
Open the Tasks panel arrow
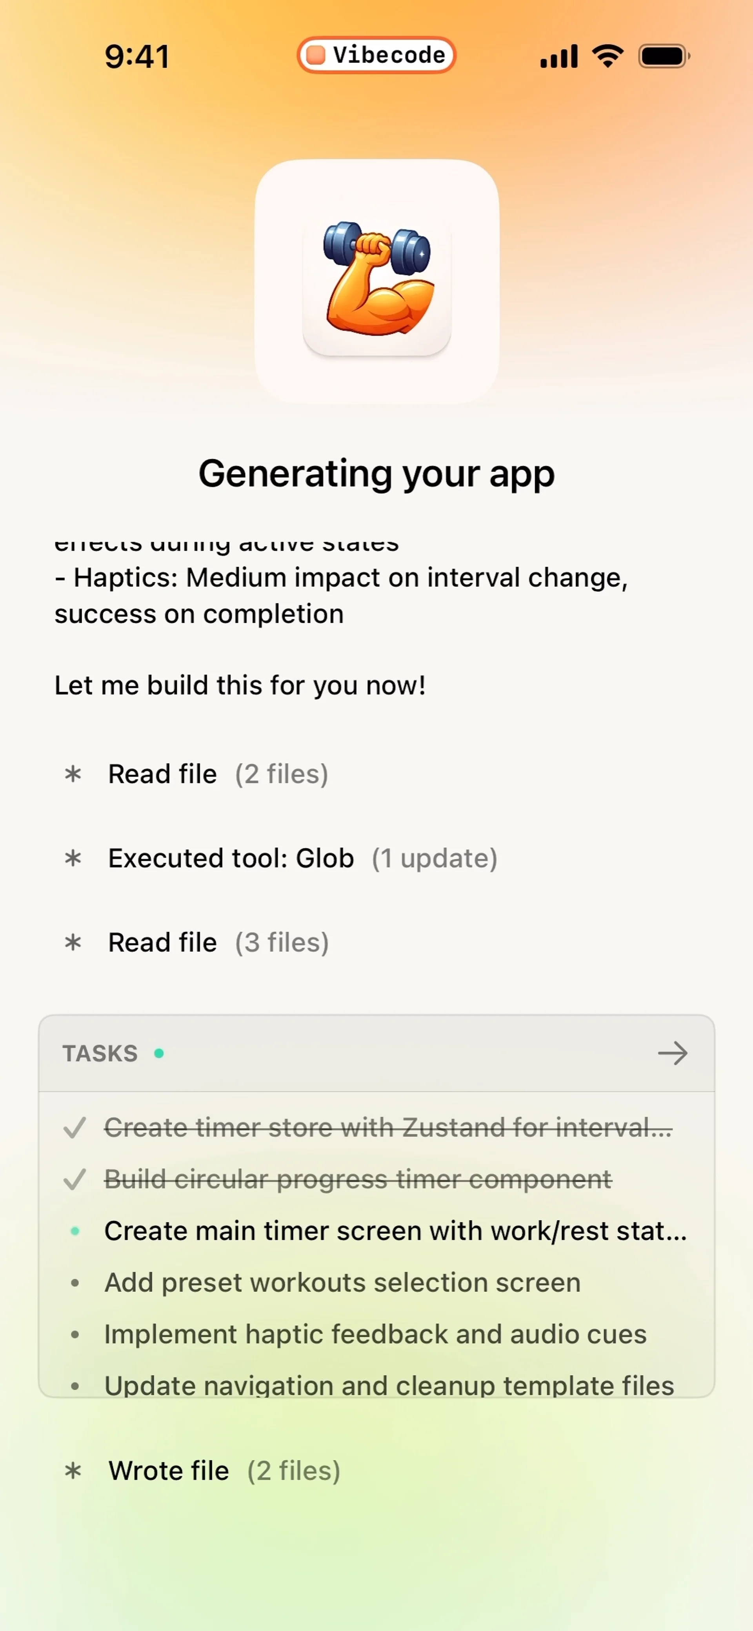672,1054
